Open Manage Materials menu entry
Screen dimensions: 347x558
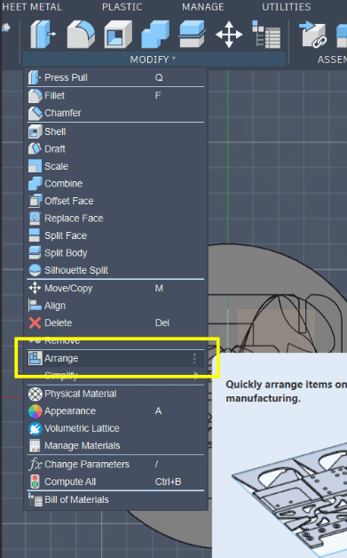[x=115, y=446]
